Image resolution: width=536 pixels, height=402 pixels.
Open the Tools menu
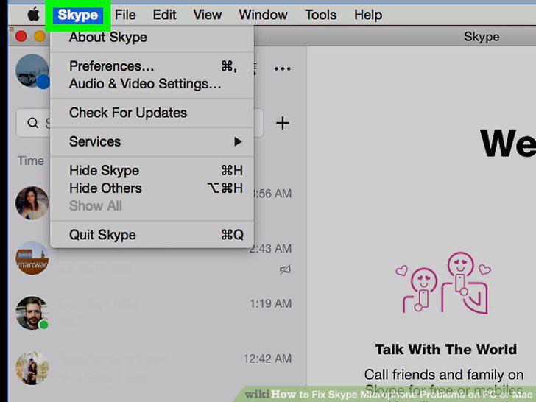pyautogui.click(x=321, y=15)
